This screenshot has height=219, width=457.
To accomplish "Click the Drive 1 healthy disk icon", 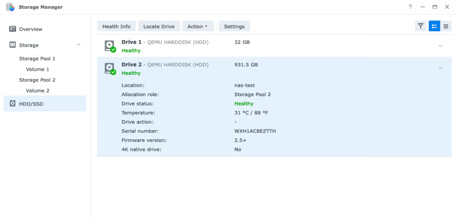I will pyautogui.click(x=110, y=46).
